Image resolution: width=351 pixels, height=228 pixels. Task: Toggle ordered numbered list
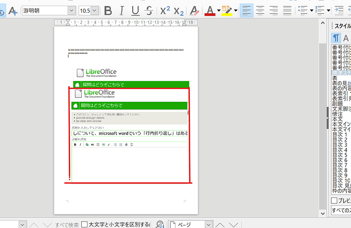point(319,11)
